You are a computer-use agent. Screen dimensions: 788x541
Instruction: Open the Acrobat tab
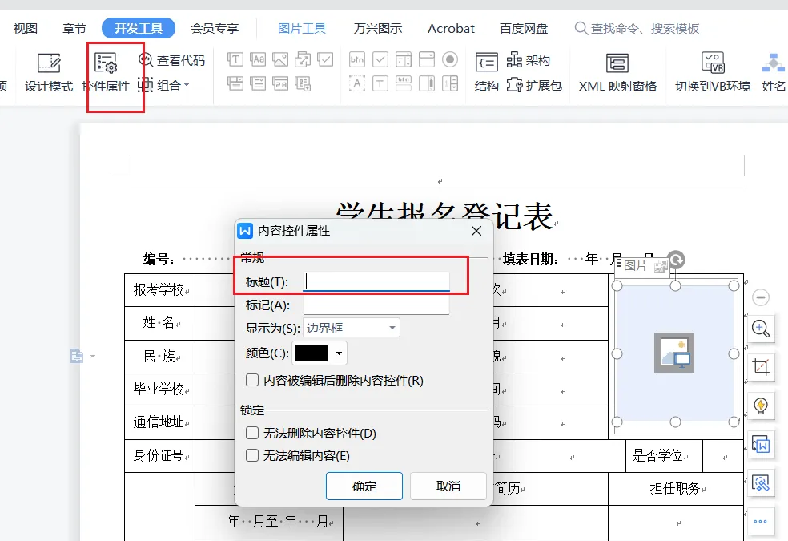(451, 28)
